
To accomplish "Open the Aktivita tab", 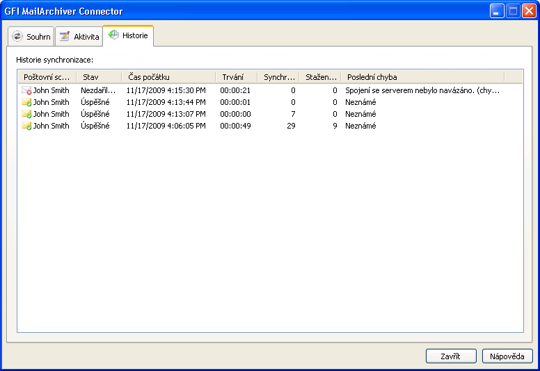I will pyautogui.click(x=79, y=36).
